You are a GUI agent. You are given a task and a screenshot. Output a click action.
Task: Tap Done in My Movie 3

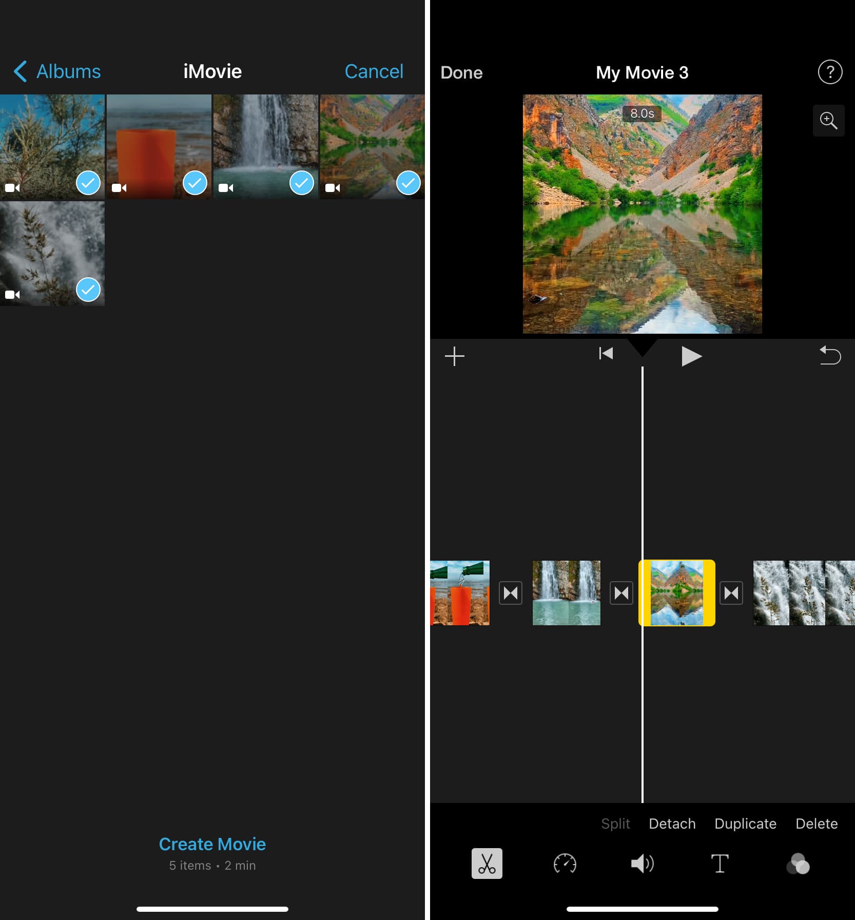tap(461, 73)
